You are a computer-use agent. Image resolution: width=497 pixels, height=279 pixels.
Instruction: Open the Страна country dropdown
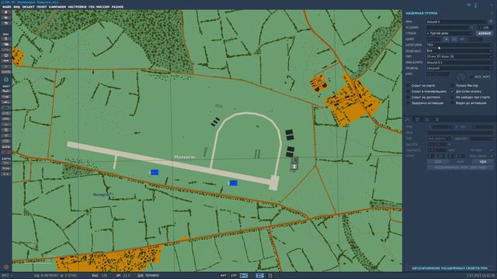coord(450,33)
